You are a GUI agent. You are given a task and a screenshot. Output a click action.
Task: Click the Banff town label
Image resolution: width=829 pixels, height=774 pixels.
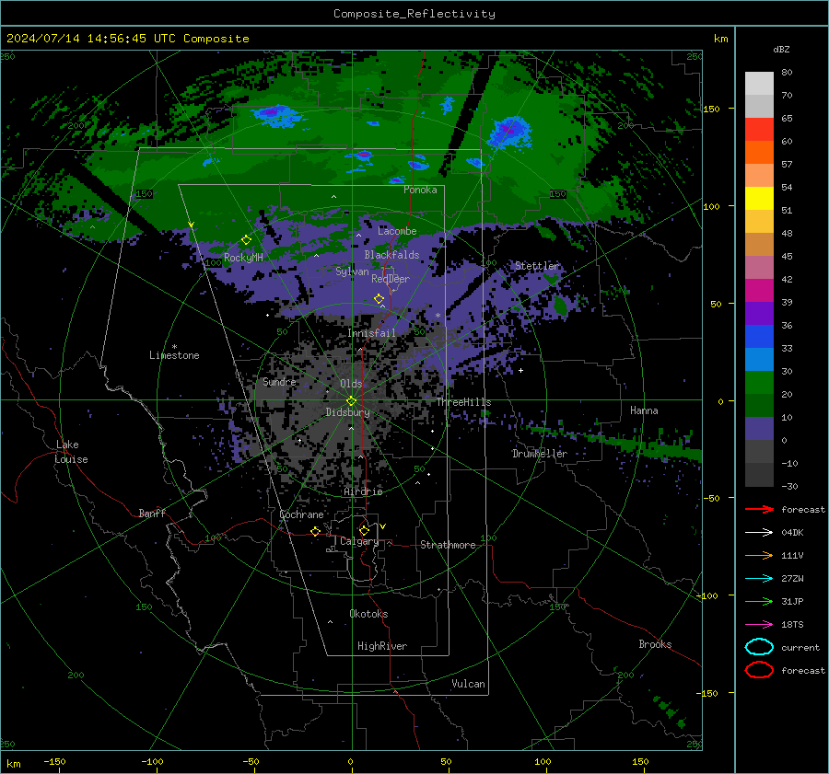[x=152, y=514]
